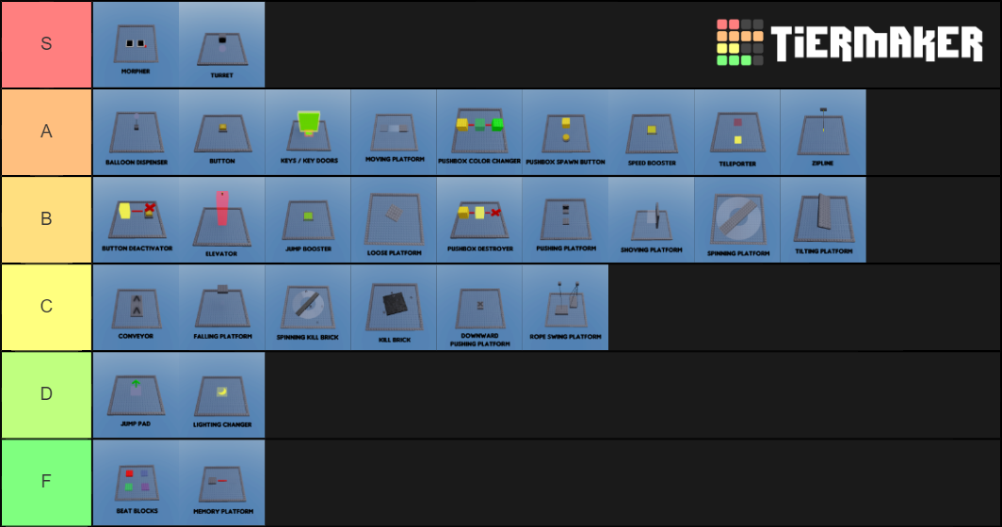Click the Morpher item in S tier
The height and width of the screenshot is (527, 1002).
click(x=137, y=45)
